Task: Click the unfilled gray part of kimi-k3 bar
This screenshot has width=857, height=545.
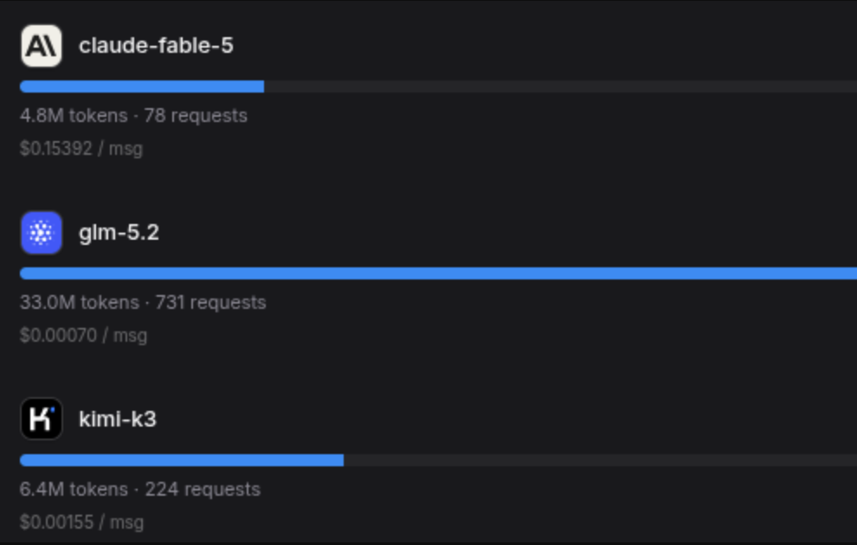Action: pos(600,460)
